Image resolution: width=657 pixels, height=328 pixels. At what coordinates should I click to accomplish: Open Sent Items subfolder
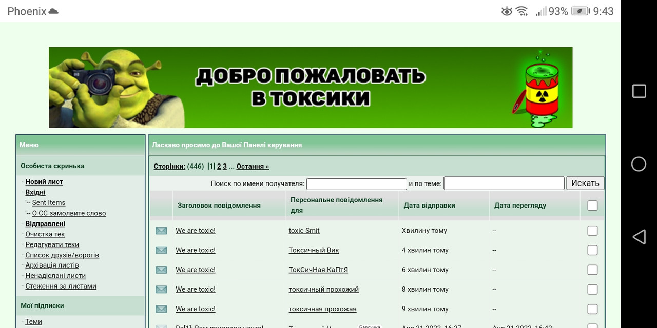click(x=49, y=203)
